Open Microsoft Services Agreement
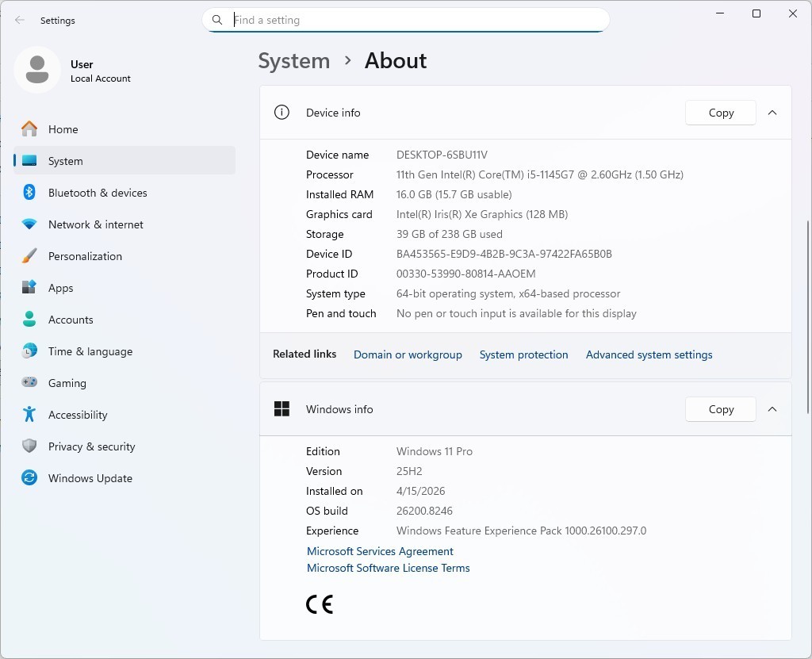This screenshot has height=659, width=812. click(x=380, y=551)
